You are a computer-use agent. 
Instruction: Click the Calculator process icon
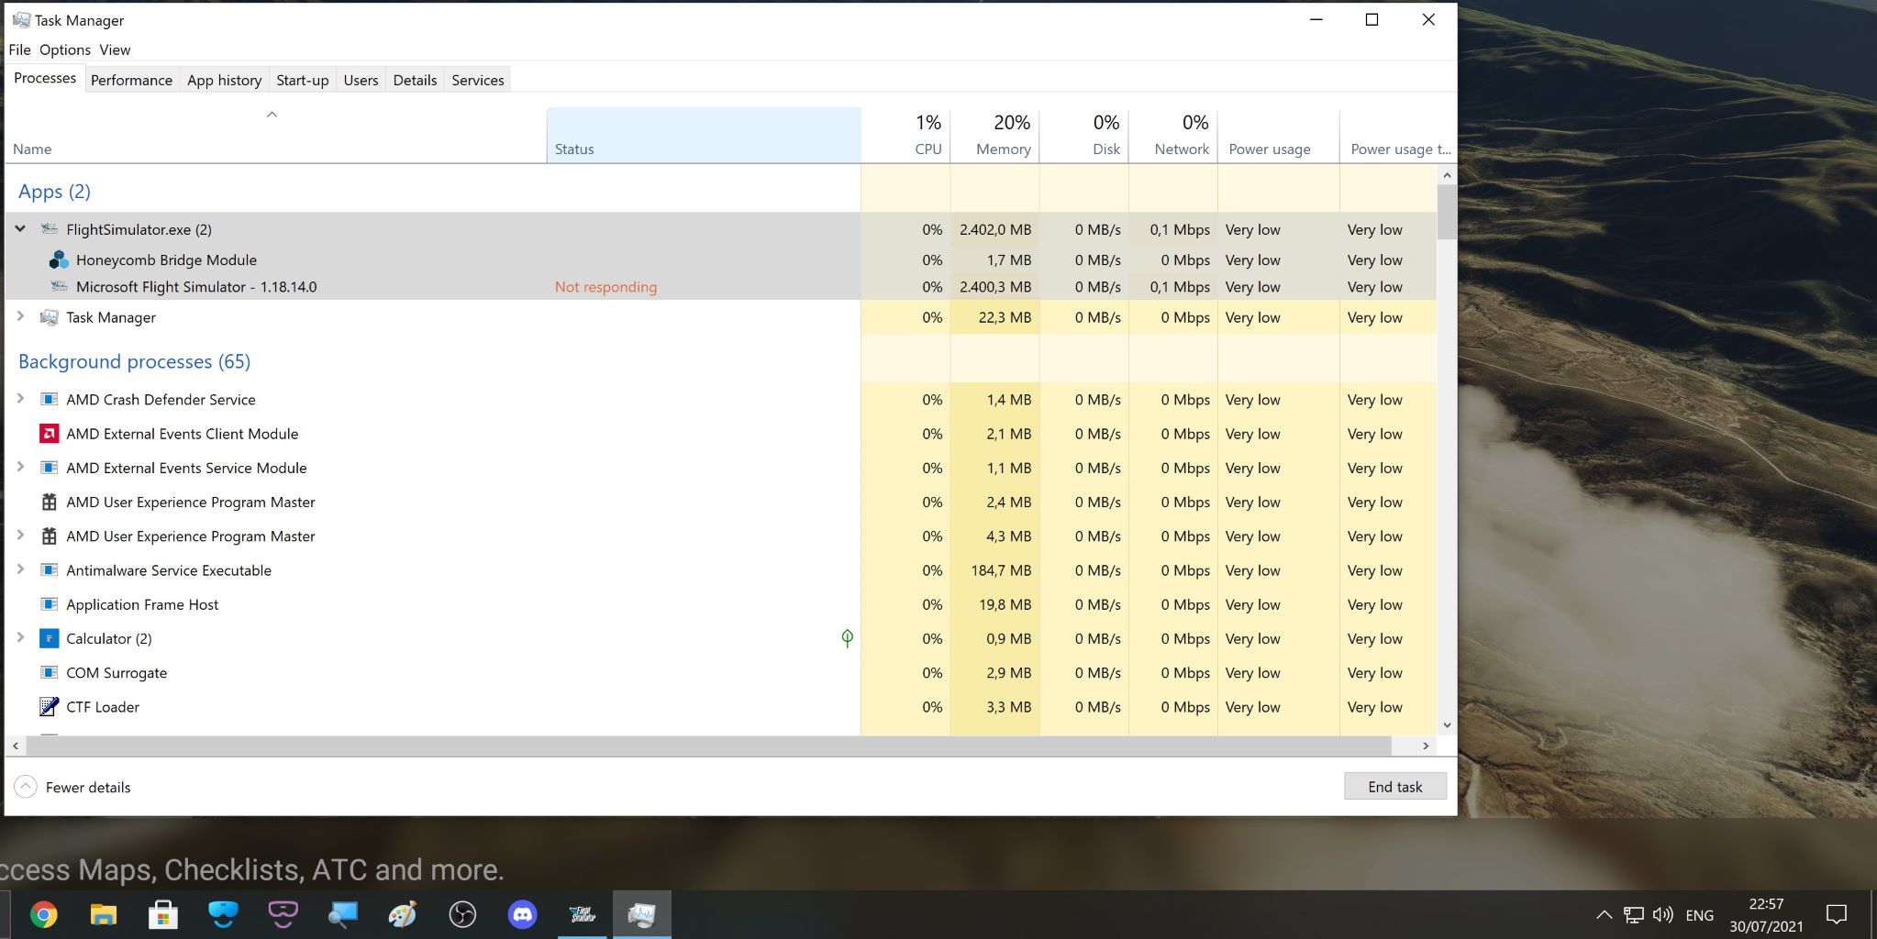click(50, 639)
